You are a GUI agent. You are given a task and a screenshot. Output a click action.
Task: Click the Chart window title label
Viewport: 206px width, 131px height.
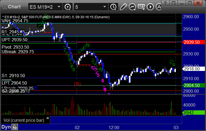point(14,7)
